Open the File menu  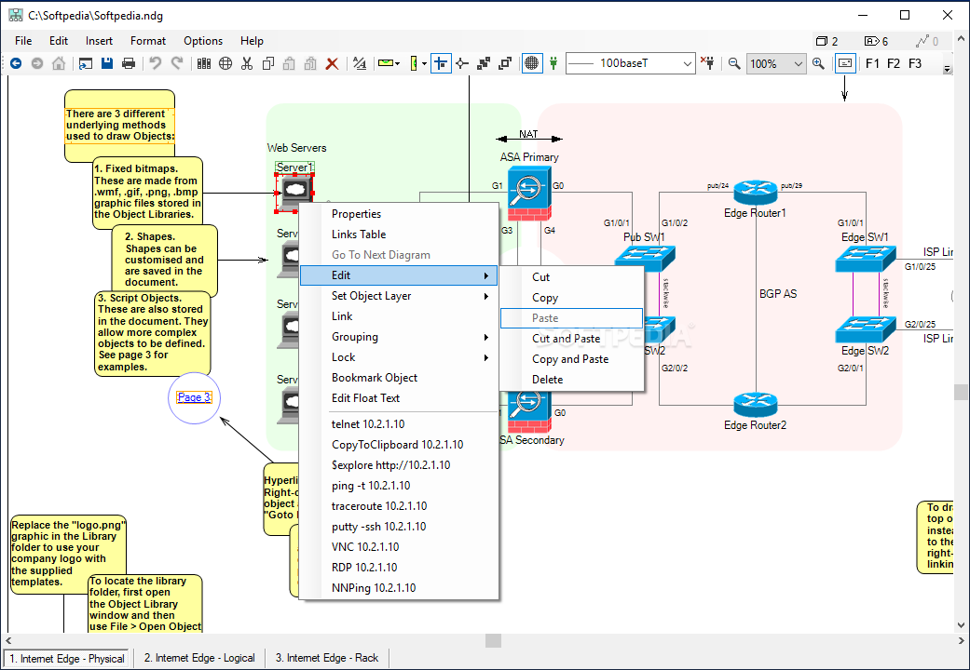click(23, 41)
